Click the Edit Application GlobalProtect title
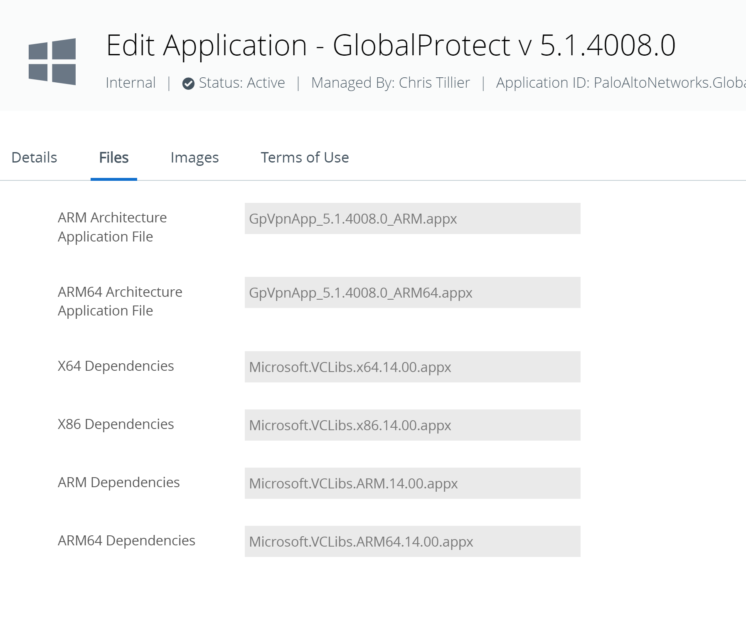 pos(391,45)
